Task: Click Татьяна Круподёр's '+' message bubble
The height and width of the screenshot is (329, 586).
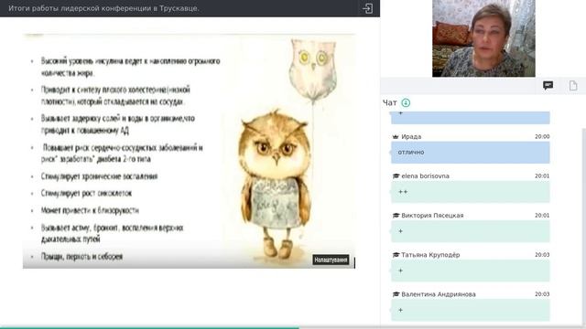Action: pos(470,271)
